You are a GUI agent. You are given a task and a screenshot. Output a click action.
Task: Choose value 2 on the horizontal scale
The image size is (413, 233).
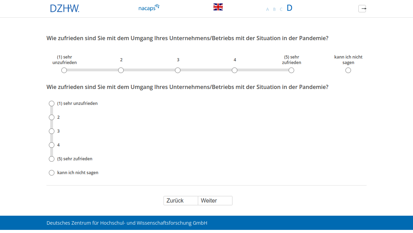[121, 70]
